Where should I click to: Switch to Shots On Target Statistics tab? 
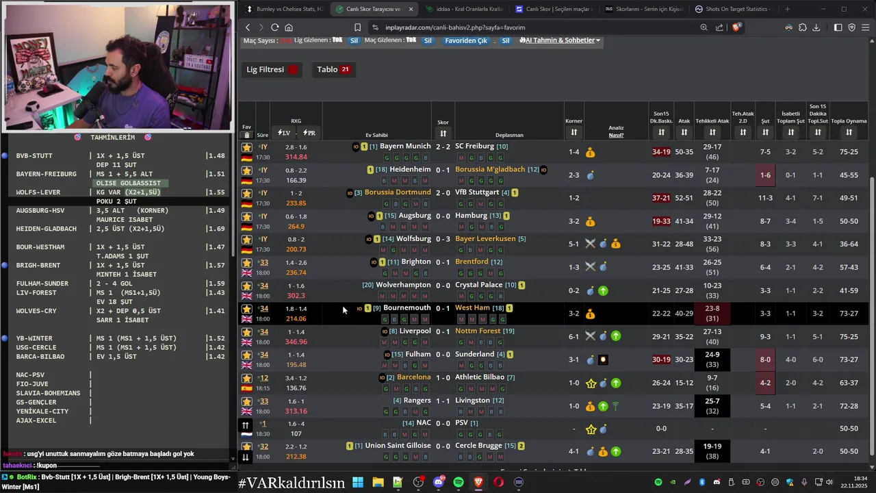point(732,9)
